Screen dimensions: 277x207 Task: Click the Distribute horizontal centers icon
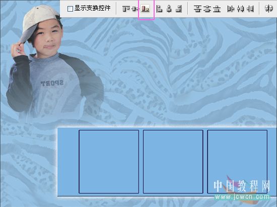coord(240,9)
